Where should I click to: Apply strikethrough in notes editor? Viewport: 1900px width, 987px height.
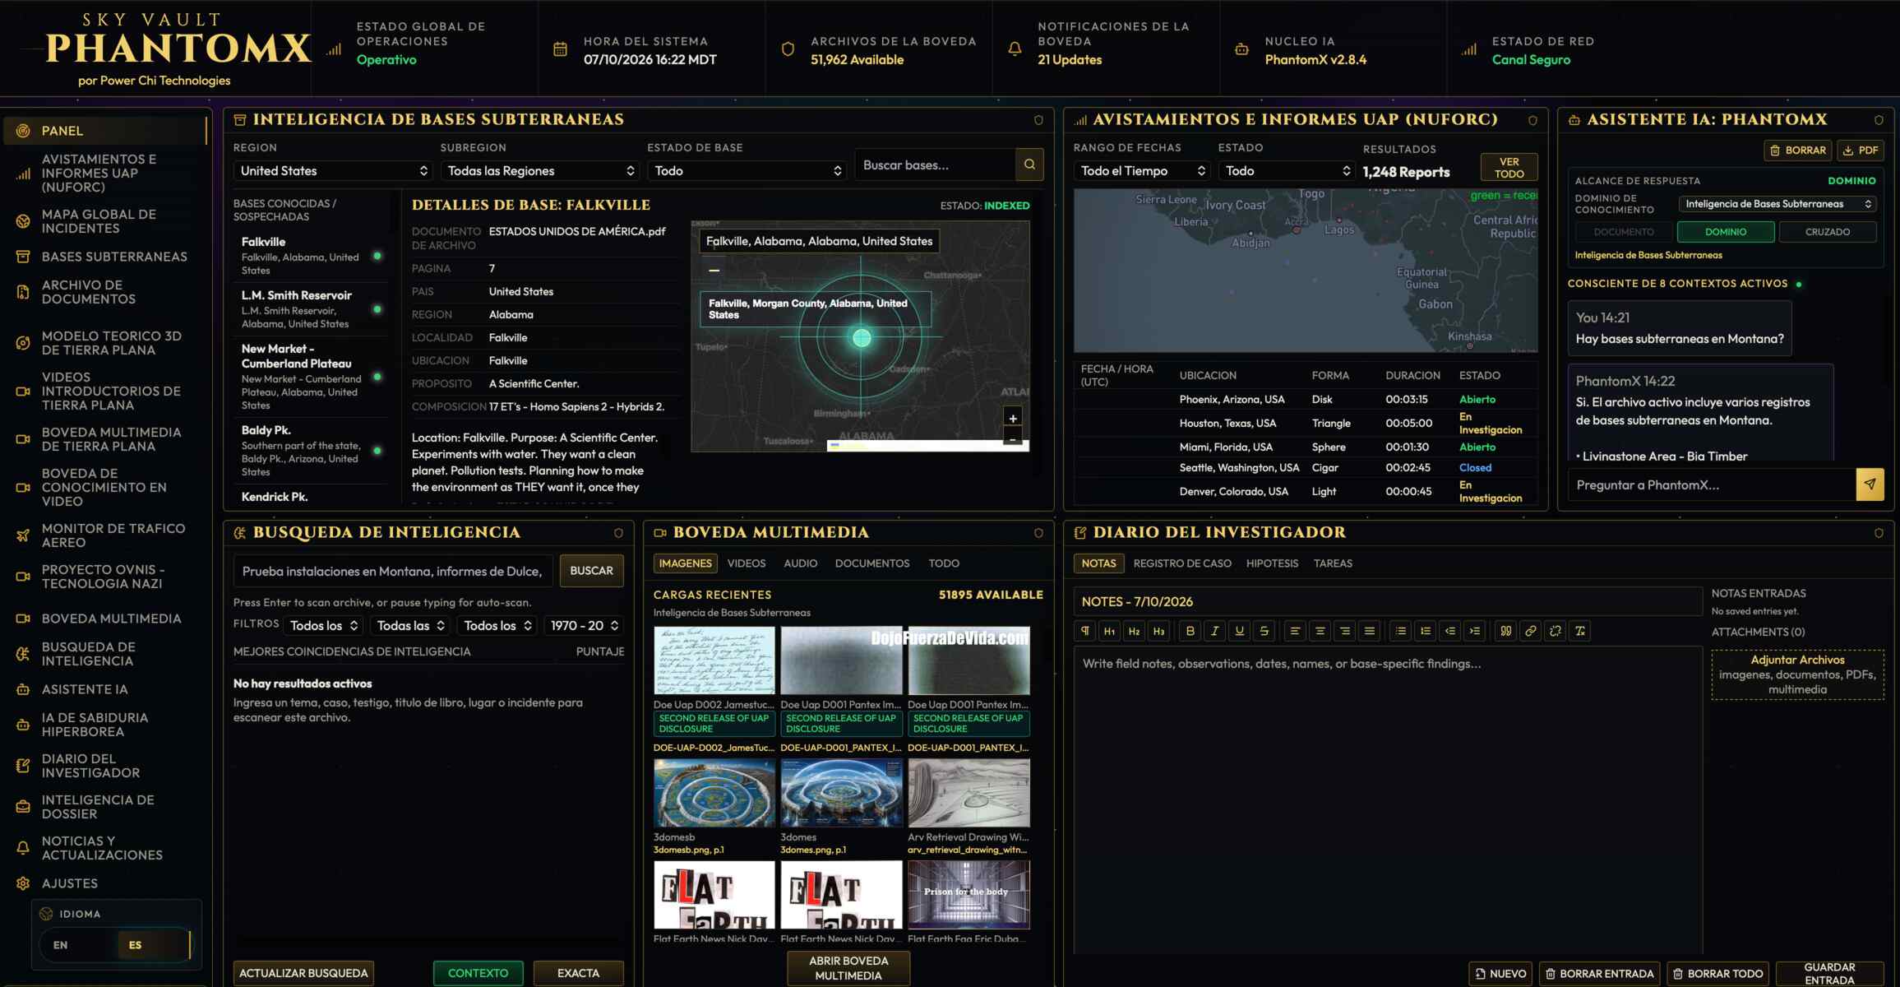click(1264, 631)
